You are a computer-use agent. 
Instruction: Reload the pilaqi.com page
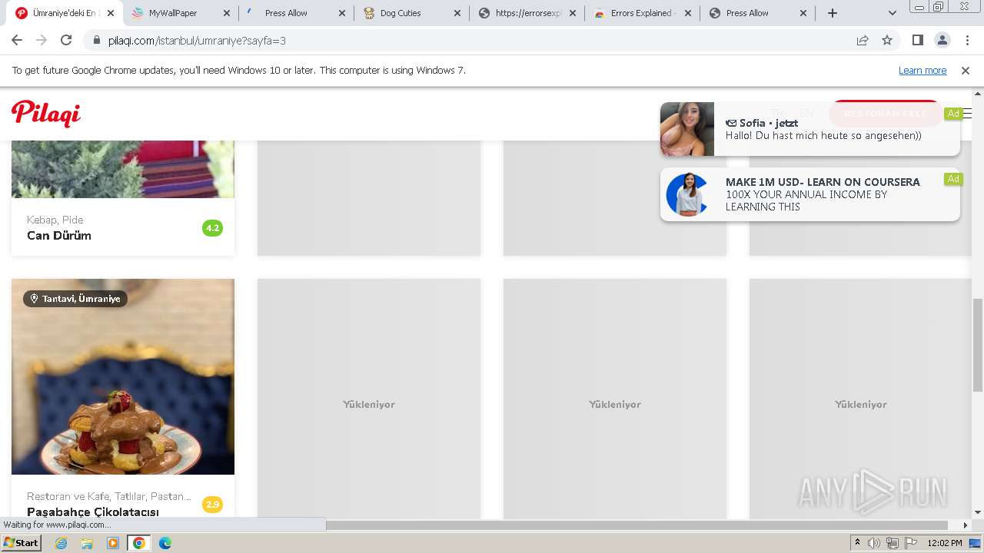tap(66, 40)
